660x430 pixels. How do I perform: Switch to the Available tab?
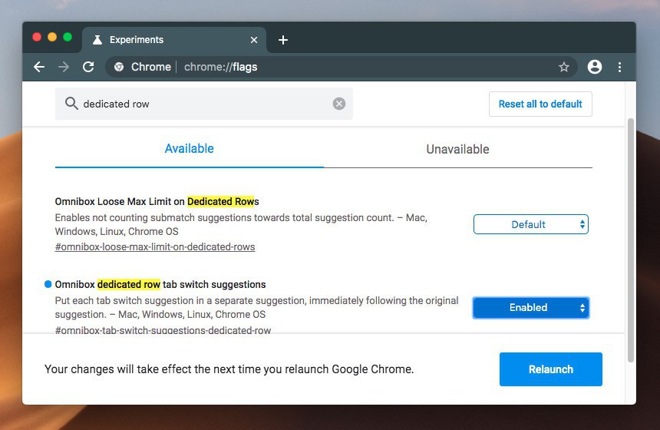(x=189, y=149)
